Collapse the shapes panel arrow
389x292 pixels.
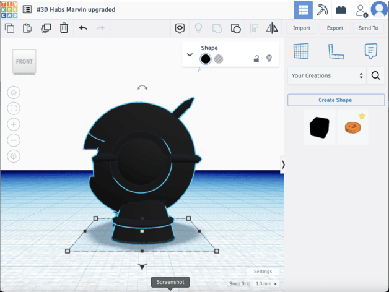click(x=283, y=165)
